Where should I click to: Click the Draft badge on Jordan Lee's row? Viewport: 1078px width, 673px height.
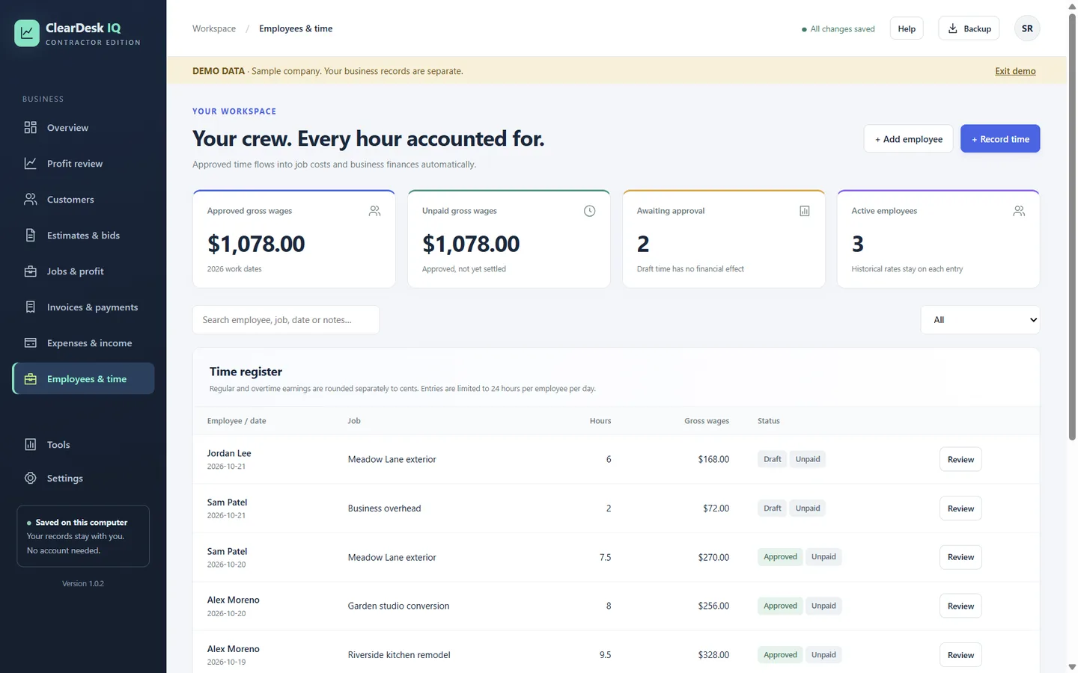point(772,459)
